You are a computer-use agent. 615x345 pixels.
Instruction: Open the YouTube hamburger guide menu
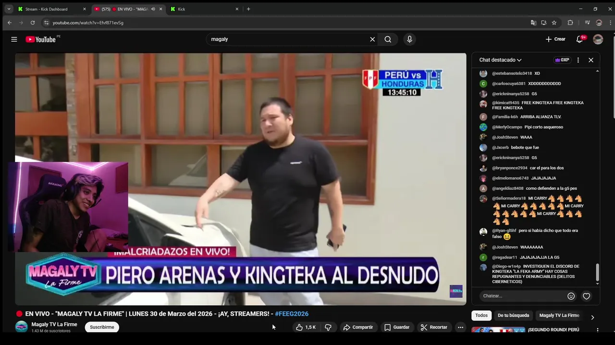point(14,39)
